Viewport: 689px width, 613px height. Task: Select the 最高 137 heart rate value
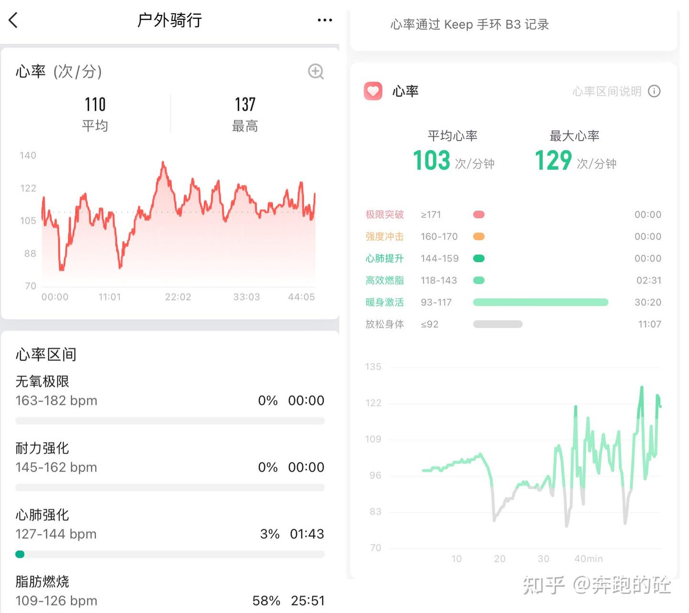click(245, 104)
